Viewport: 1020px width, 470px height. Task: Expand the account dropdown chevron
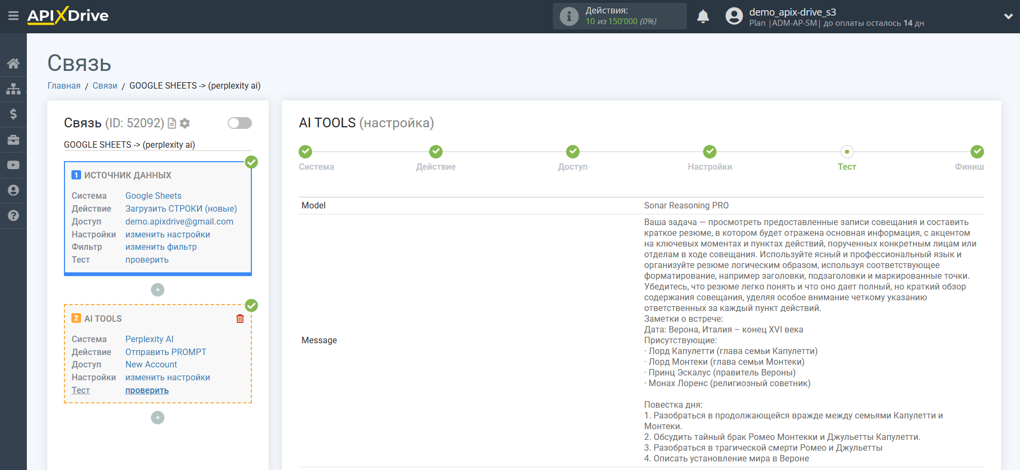point(1008,17)
